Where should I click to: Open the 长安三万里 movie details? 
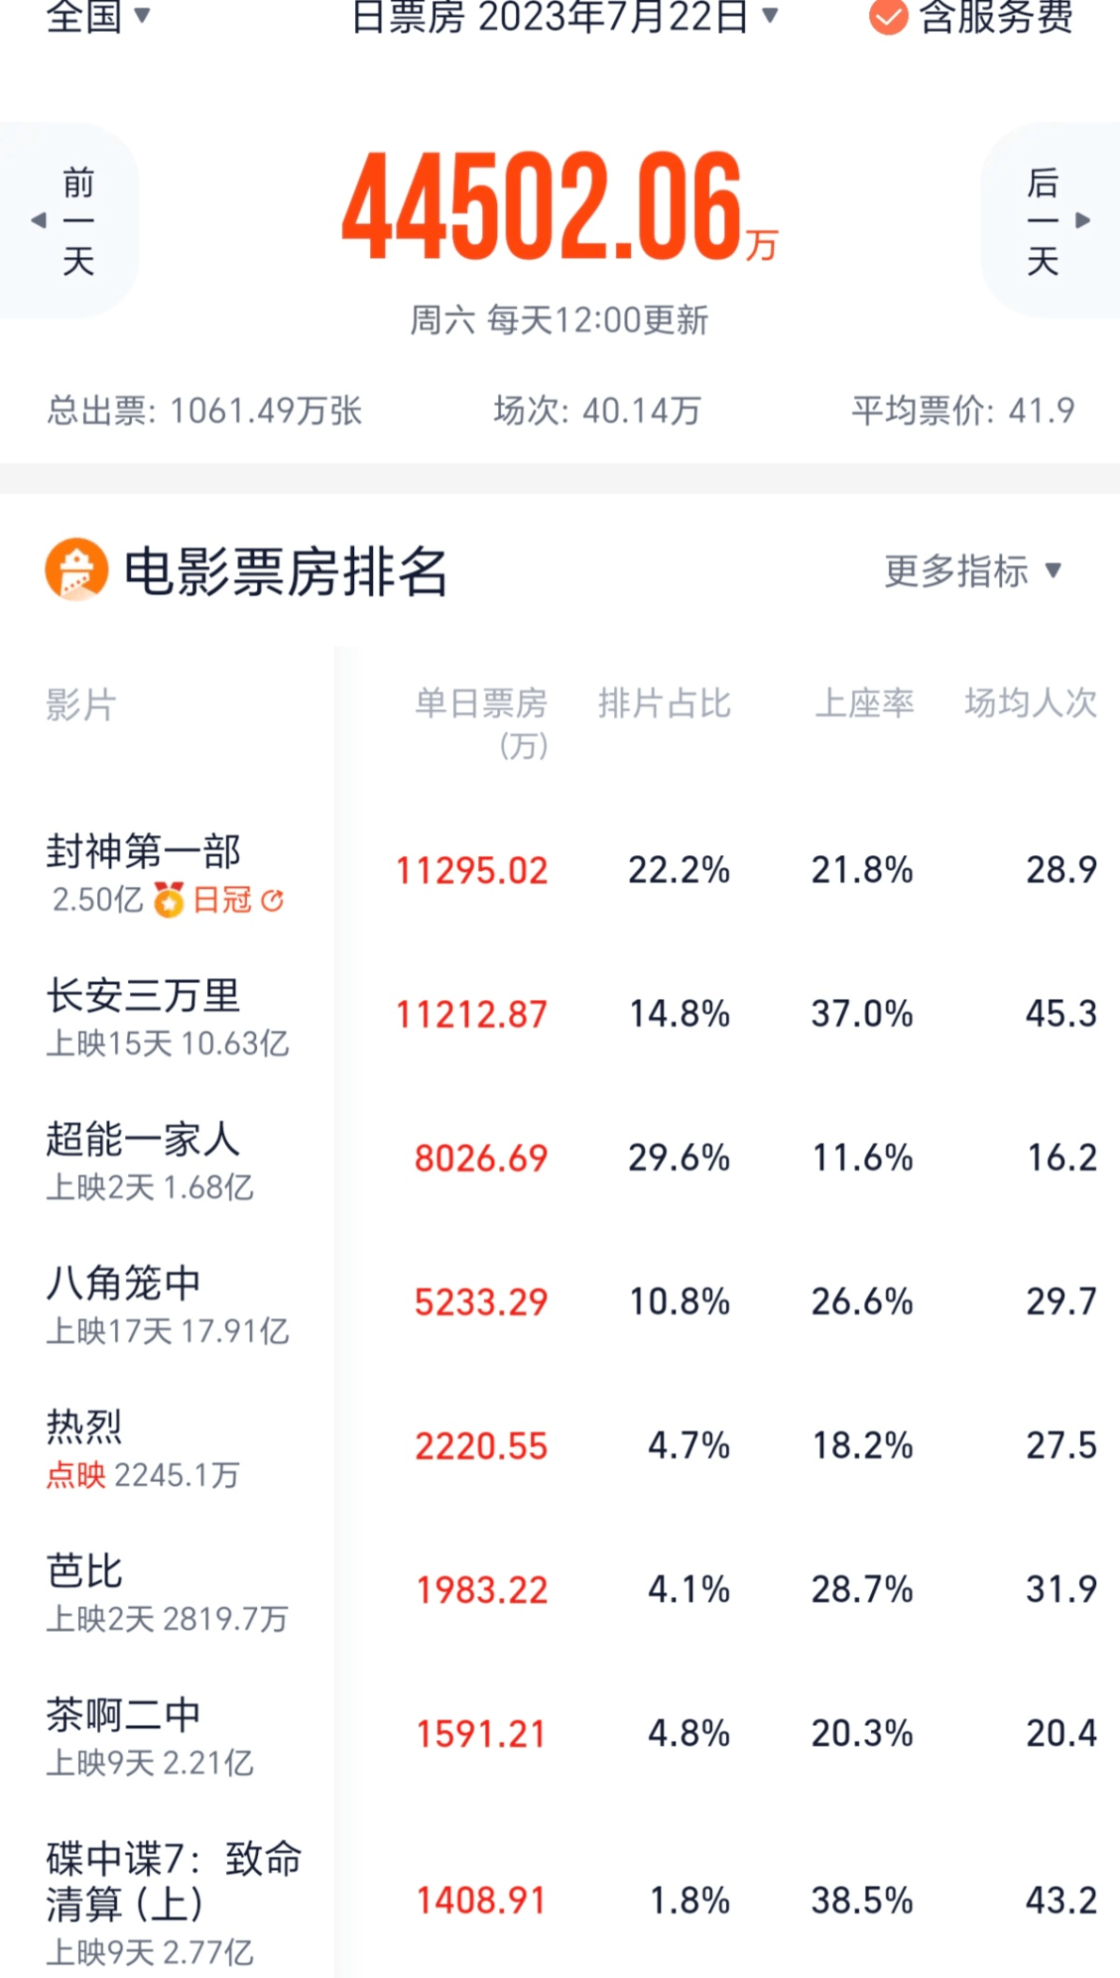click(144, 996)
